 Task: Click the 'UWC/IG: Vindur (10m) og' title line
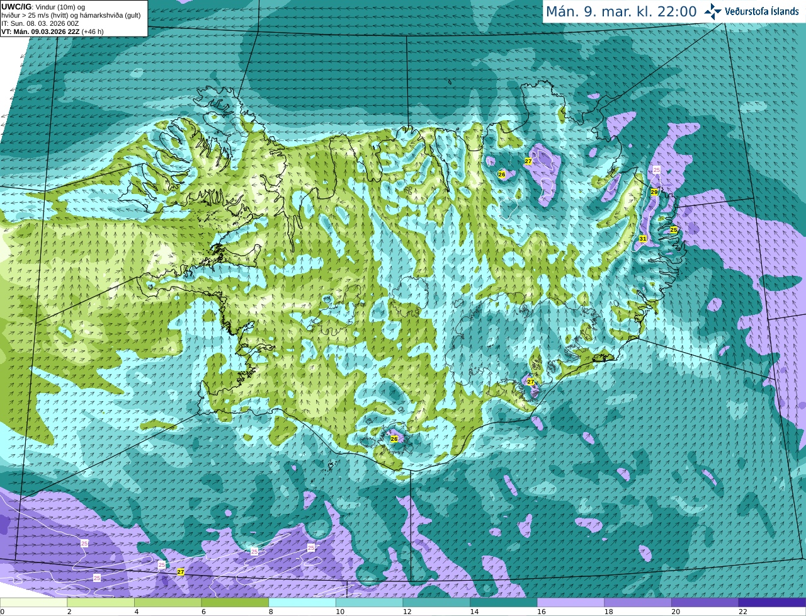coord(43,6)
